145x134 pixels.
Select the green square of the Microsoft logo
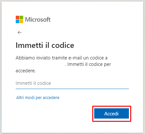(x=21, y=18)
